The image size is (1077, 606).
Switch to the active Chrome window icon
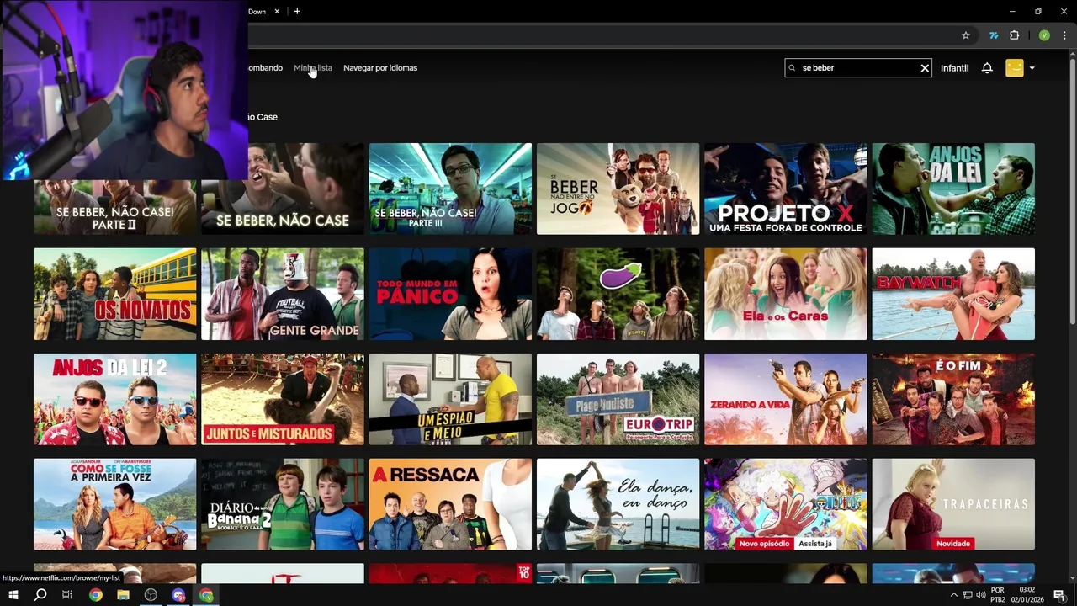click(206, 595)
